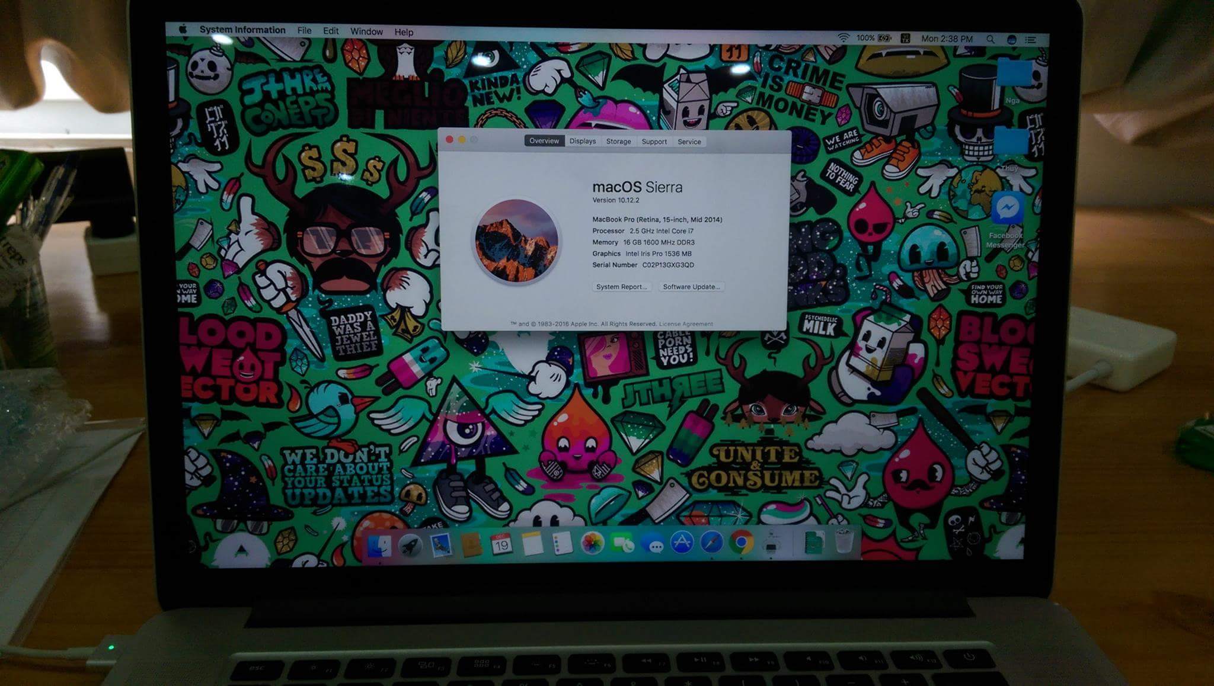Open the green document stack in Dock

[x=814, y=541]
